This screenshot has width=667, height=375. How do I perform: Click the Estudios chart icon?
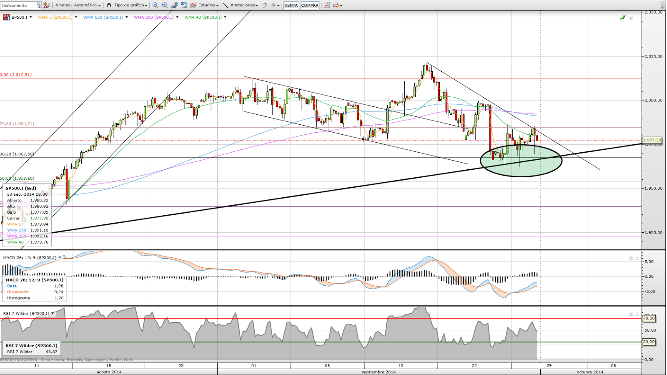(193, 5)
